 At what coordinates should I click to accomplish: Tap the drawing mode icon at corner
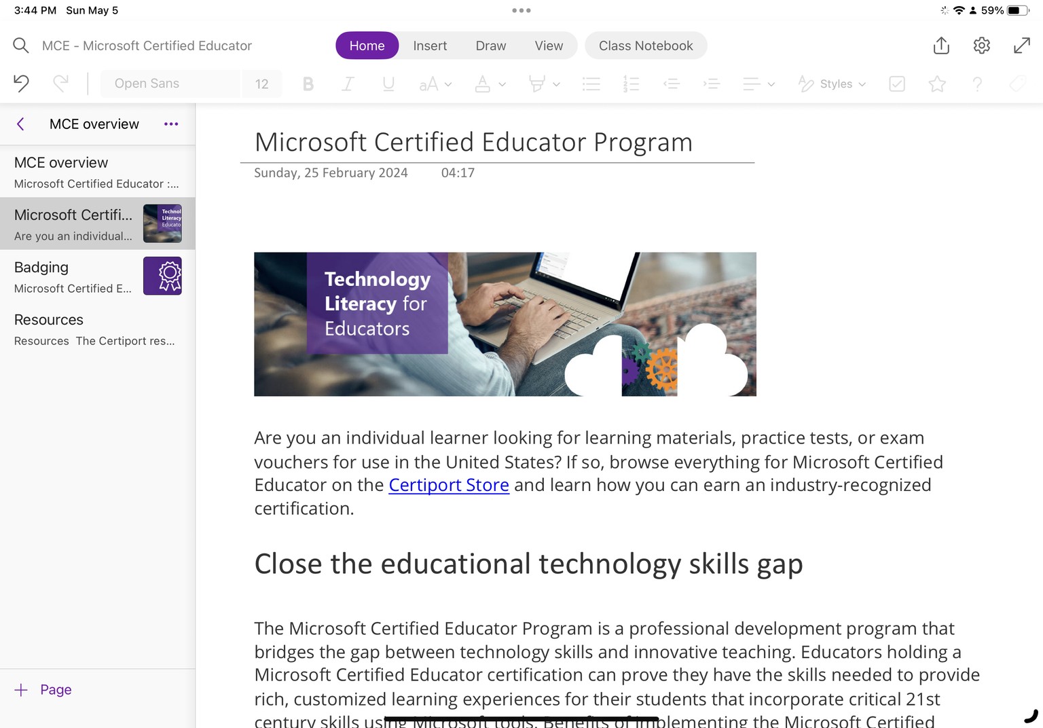click(1031, 716)
